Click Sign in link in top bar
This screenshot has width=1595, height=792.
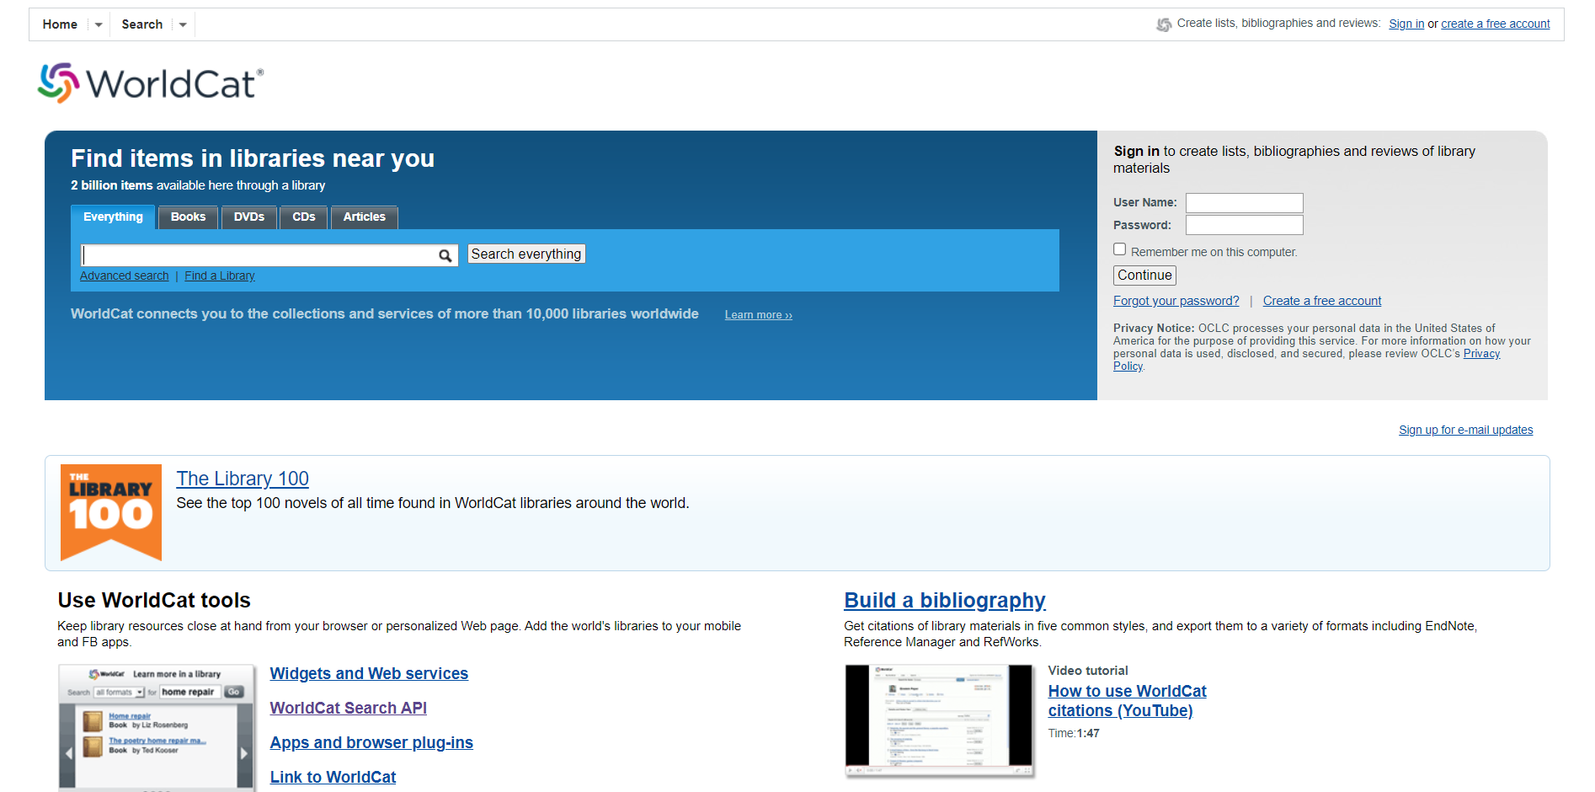(x=1406, y=24)
